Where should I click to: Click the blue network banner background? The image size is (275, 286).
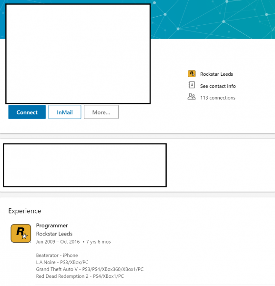(x=213, y=19)
